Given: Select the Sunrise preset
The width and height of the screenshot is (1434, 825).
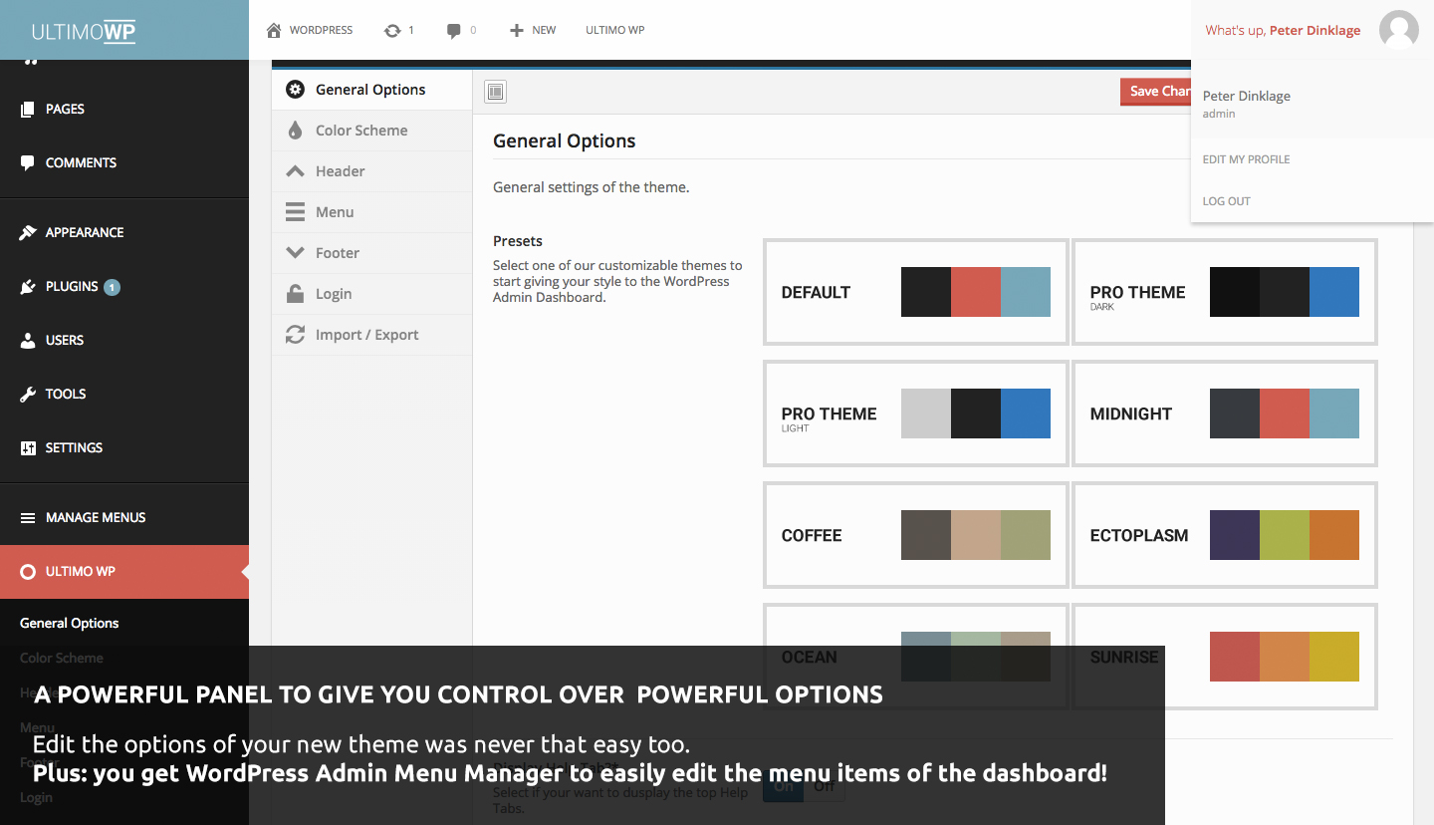Looking at the screenshot, I should tap(1225, 657).
